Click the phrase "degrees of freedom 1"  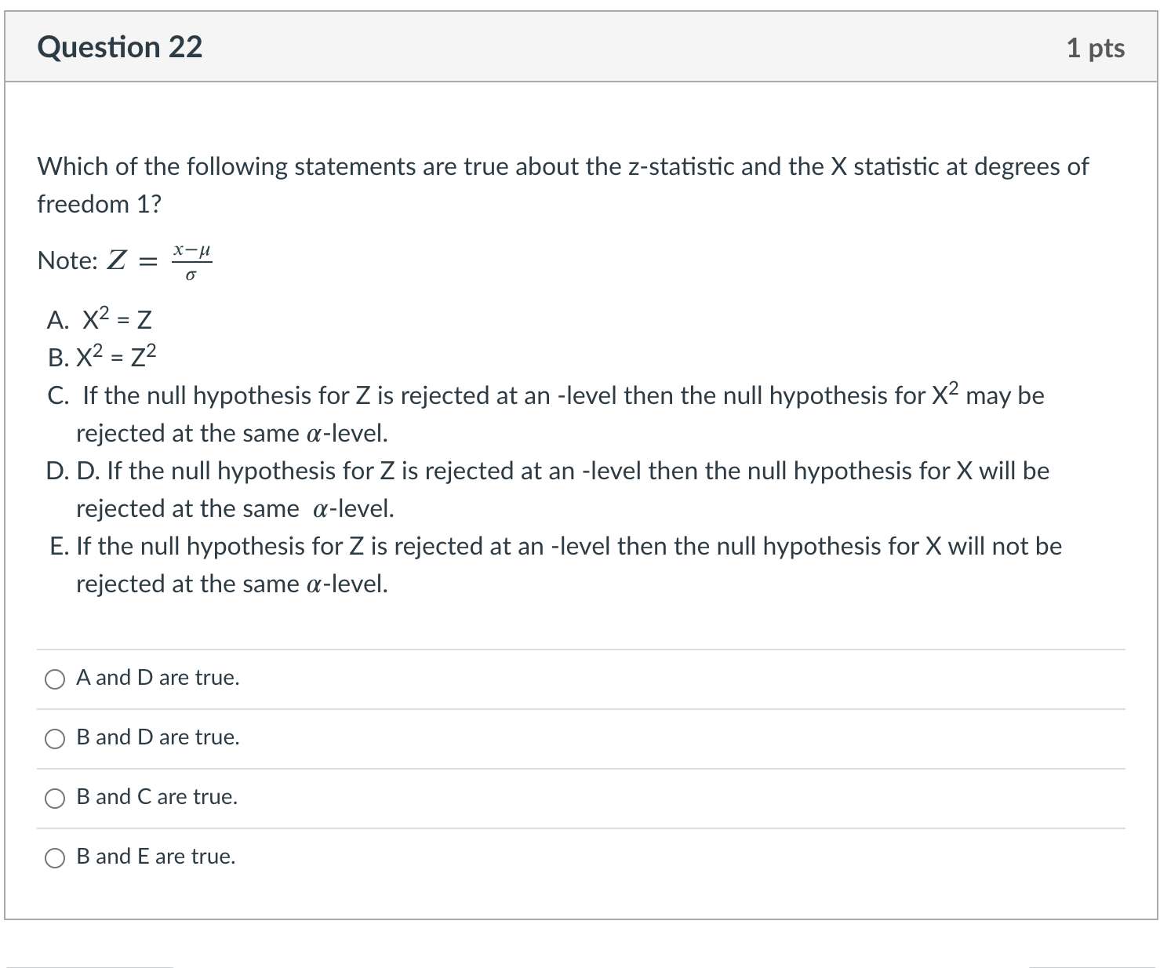pyautogui.click(x=99, y=202)
